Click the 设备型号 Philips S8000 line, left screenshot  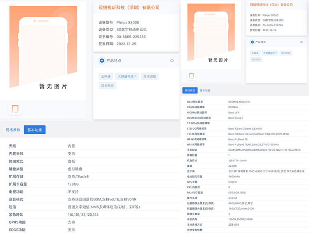pyautogui.click(x=119, y=23)
